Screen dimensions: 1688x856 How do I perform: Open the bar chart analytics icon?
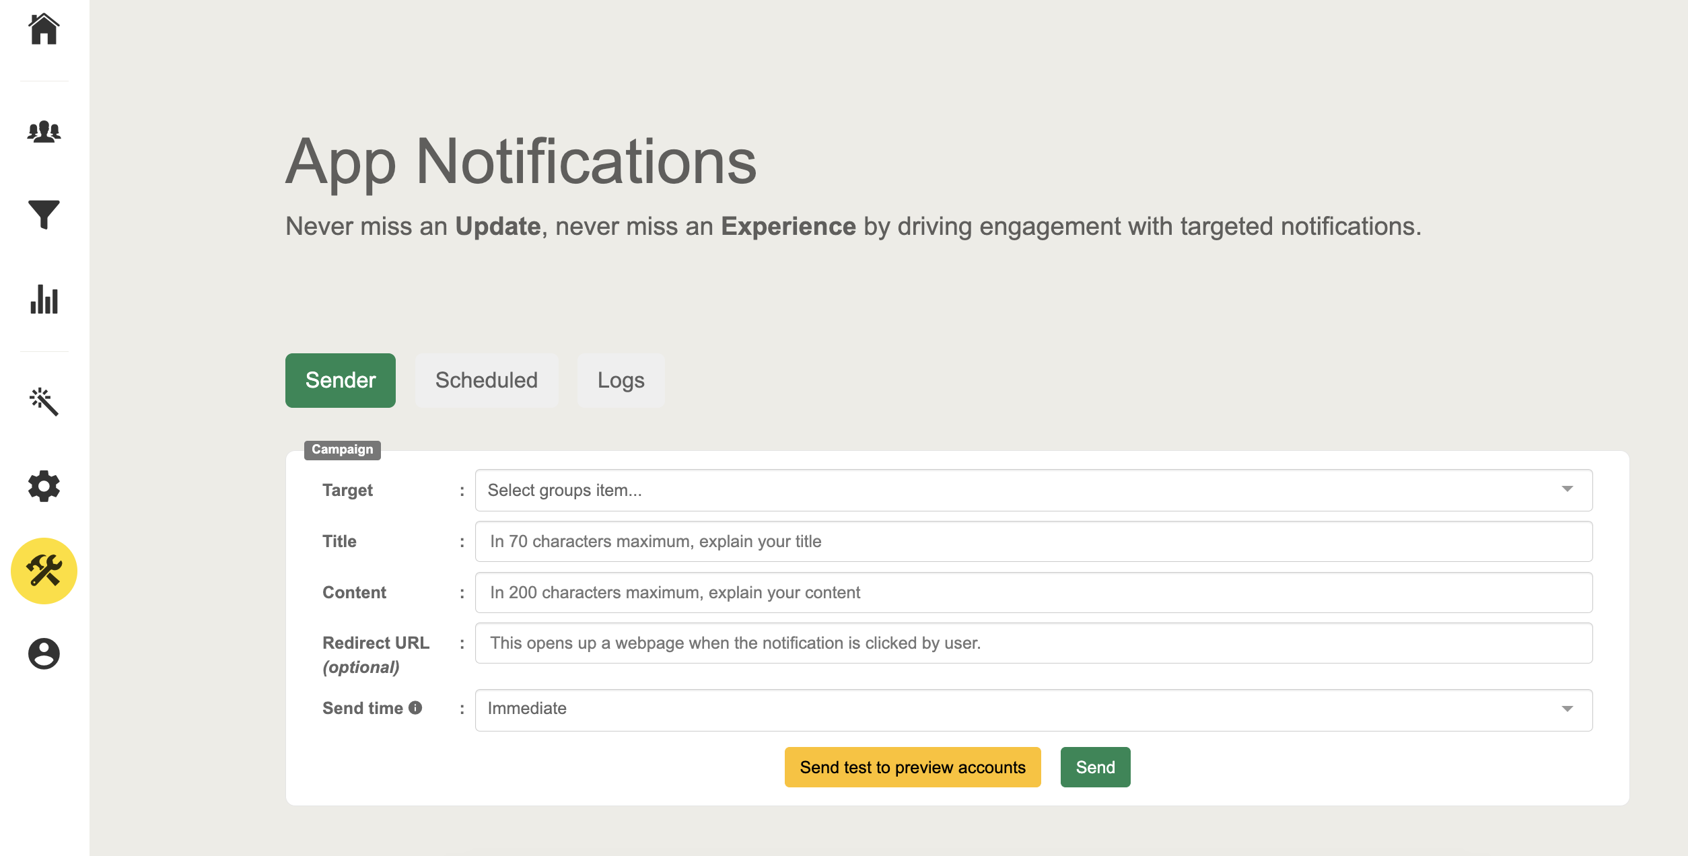coord(44,299)
